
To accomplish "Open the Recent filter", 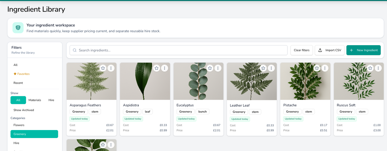I will pyautogui.click(x=34, y=83).
